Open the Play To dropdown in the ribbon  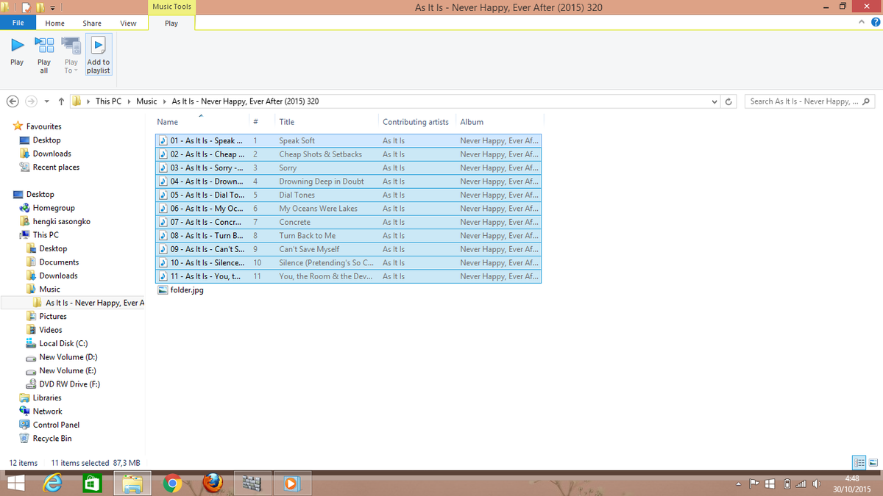pyautogui.click(x=71, y=54)
